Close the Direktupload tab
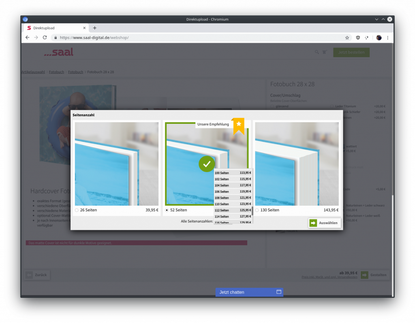This screenshot has height=323, width=415. pyautogui.click(x=84, y=28)
